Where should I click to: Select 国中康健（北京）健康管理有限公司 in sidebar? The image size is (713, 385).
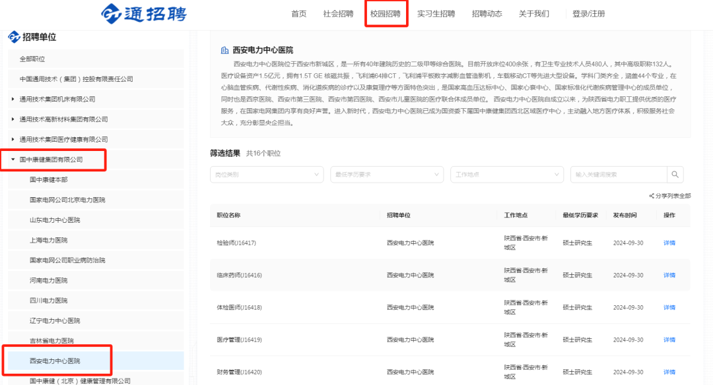coord(96,380)
